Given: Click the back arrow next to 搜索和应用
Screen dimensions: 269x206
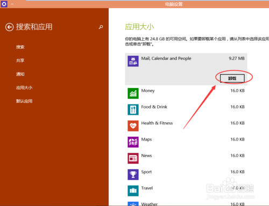Looking at the screenshot, I should coord(9,27).
